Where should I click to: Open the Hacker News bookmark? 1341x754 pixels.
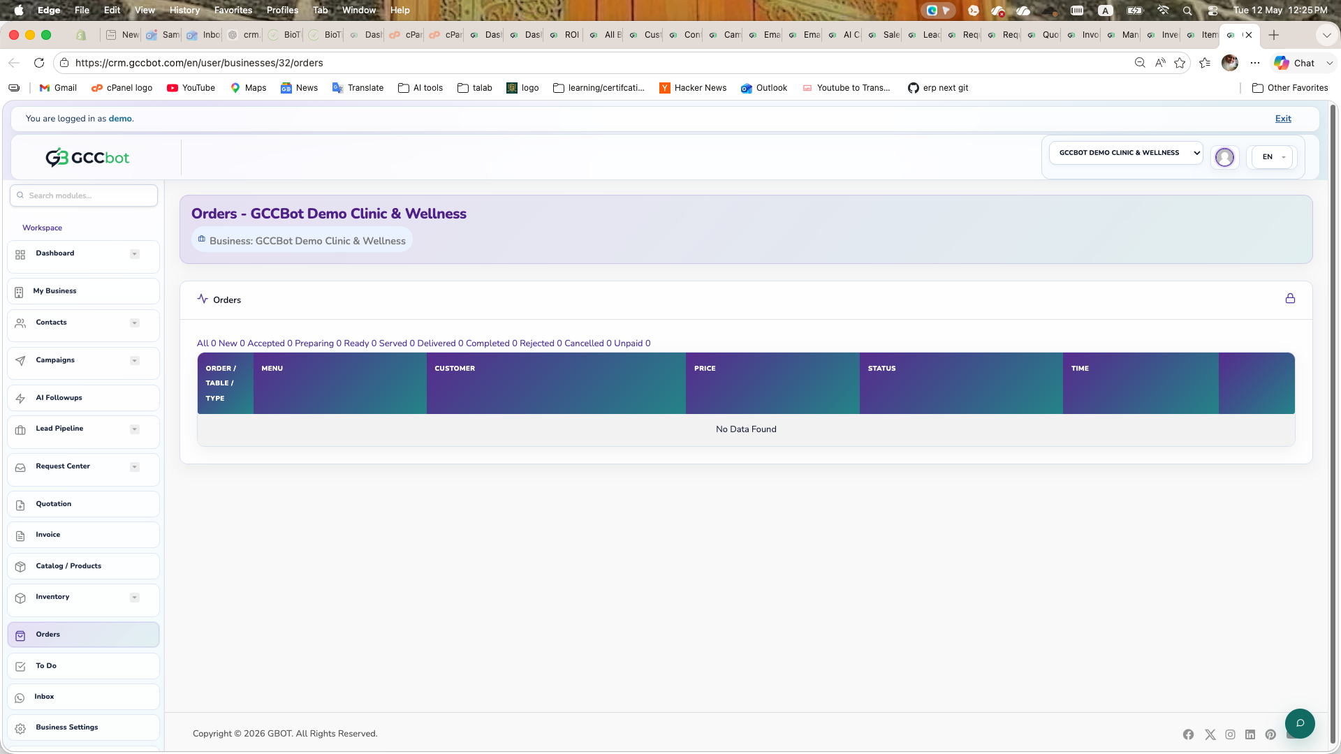coord(693,88)
